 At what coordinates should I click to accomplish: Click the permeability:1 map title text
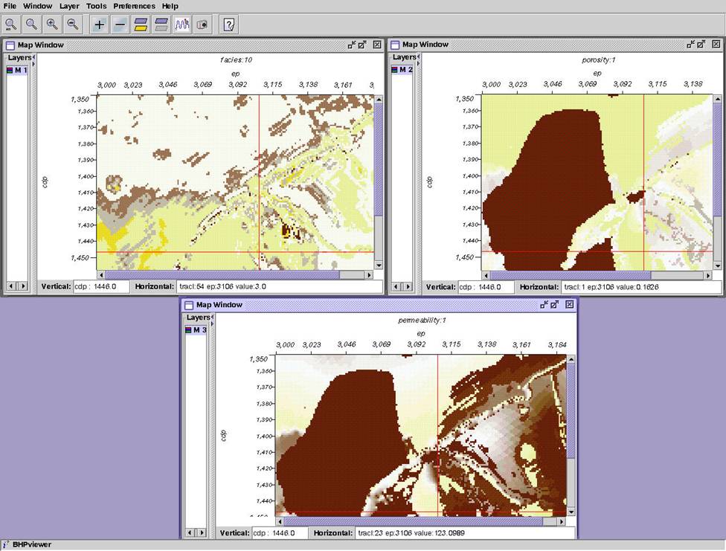click(422, 320)
